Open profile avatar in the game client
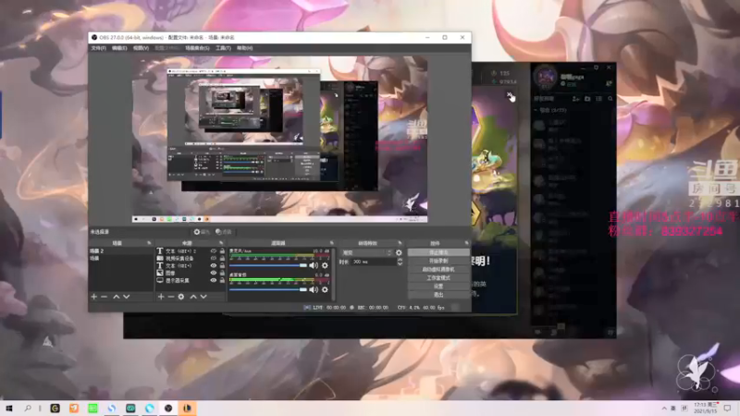The image size is (740, 416). pos(546,77)
